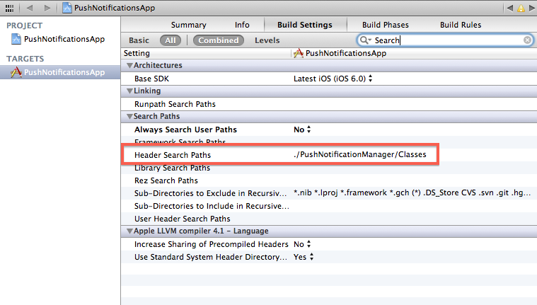Change Increase Sharing of Precompiled Headers value
Viewport: 537px width, 305px height.
tap(302, 244)
